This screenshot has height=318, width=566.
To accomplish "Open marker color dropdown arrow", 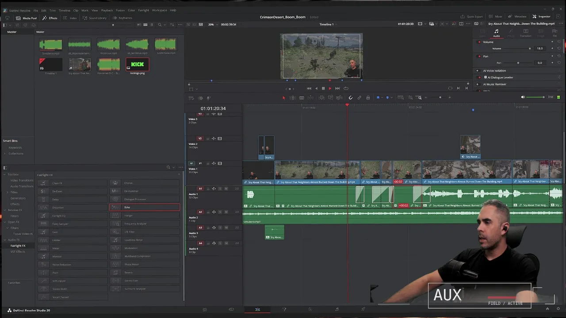I will tap(391, 98).
